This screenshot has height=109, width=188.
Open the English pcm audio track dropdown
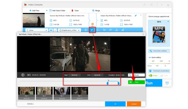click(69, 30)
